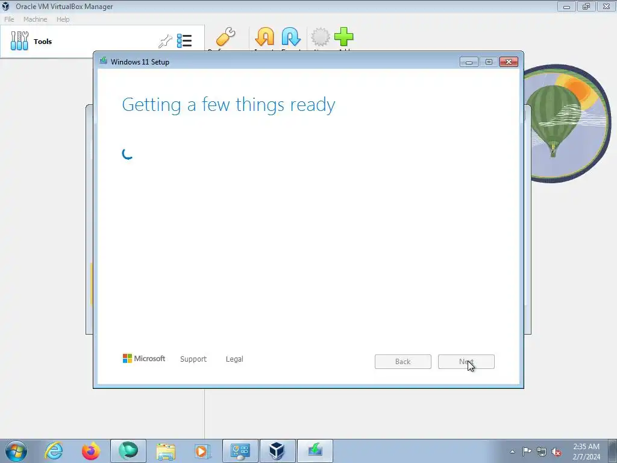The height and width of the screenshot is (463, 617).
Task: Maximize the Windows 11 Setup window
Action: 489,62
